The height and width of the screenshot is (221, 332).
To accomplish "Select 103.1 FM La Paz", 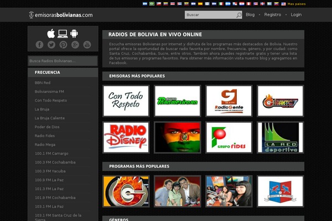I will coord(49,207).
